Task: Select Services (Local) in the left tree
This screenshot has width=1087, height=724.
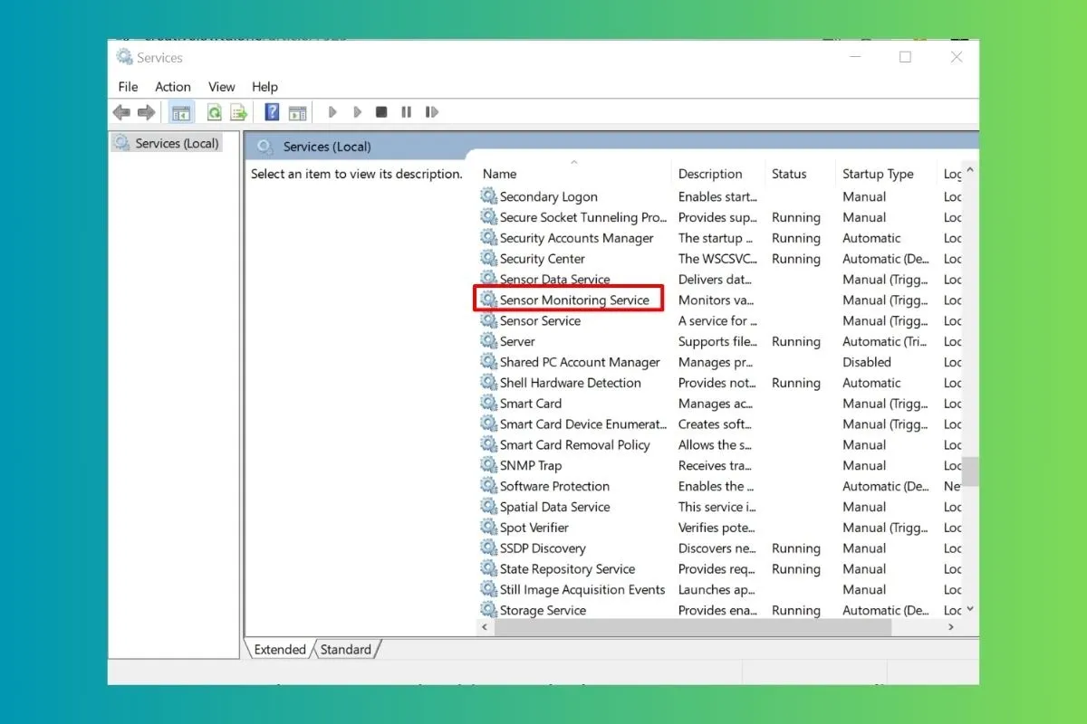Action: (x=177, y=143)
